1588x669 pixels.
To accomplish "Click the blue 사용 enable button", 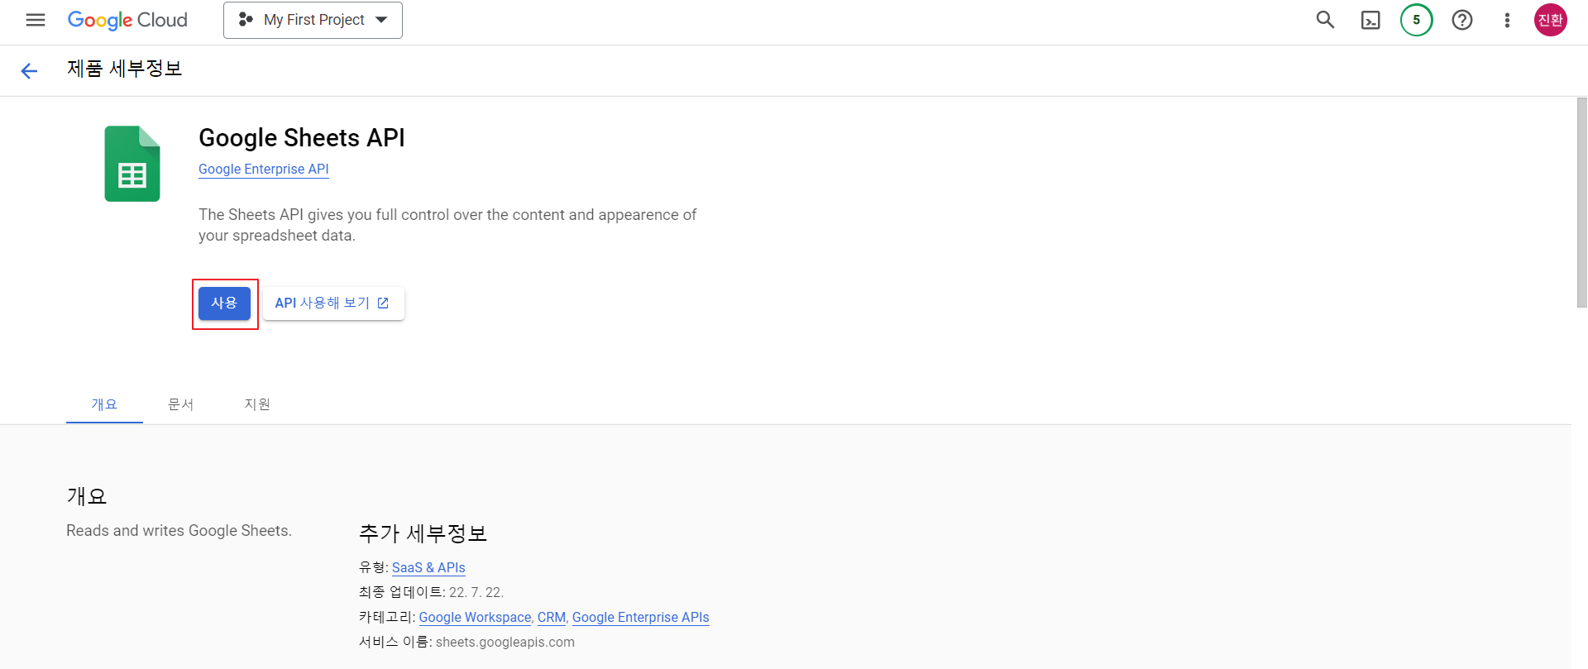I will [x=224, y=303].
